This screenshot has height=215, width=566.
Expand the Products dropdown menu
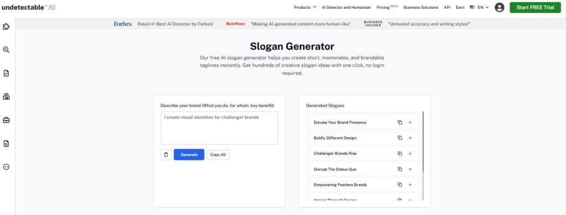[x=305, y=7]
